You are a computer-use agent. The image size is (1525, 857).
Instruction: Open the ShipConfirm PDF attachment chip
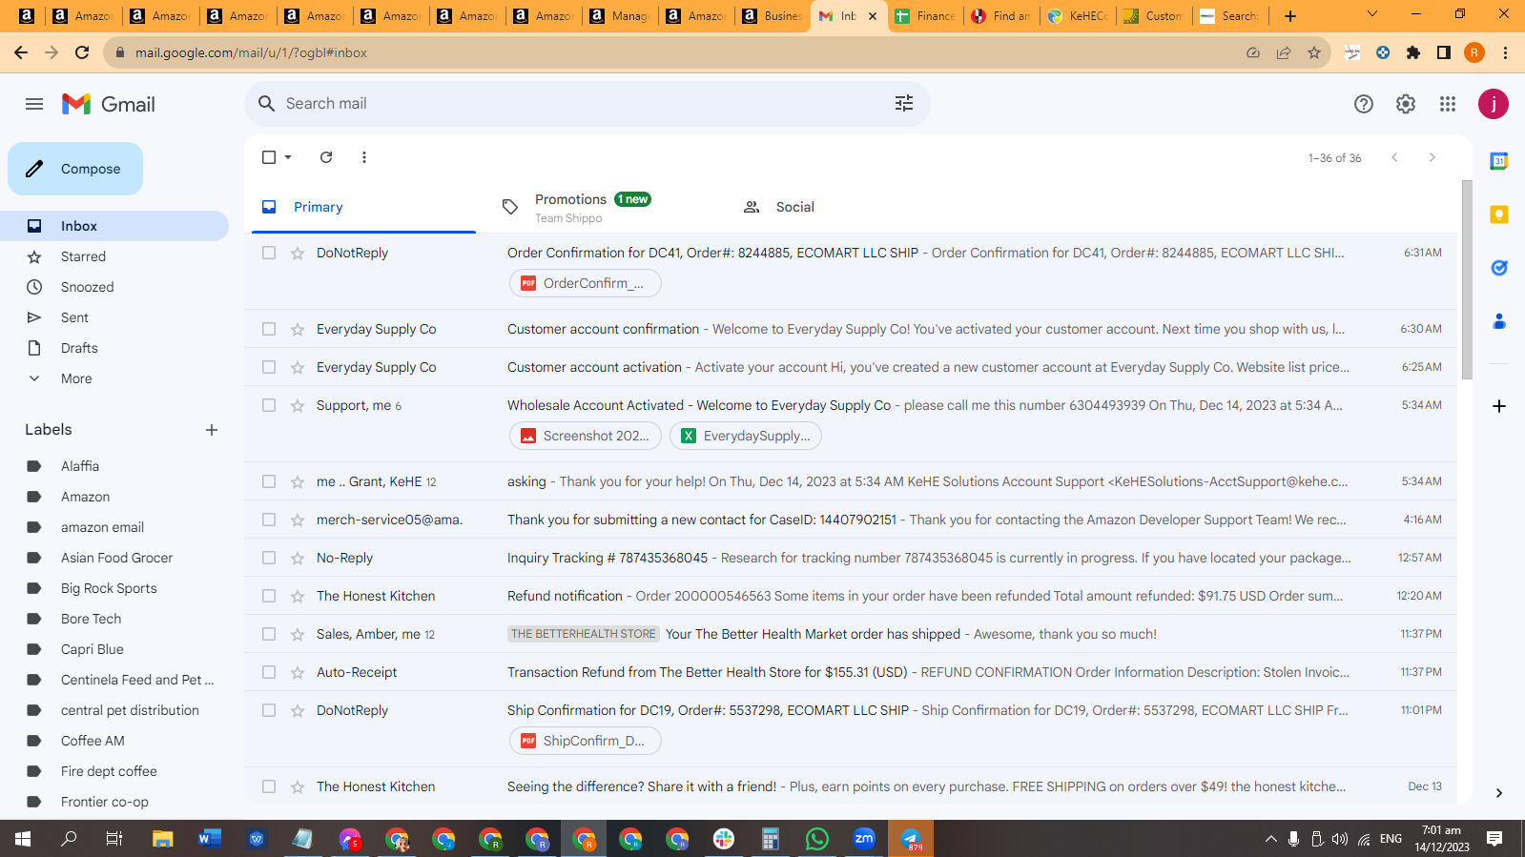point(586,741)
